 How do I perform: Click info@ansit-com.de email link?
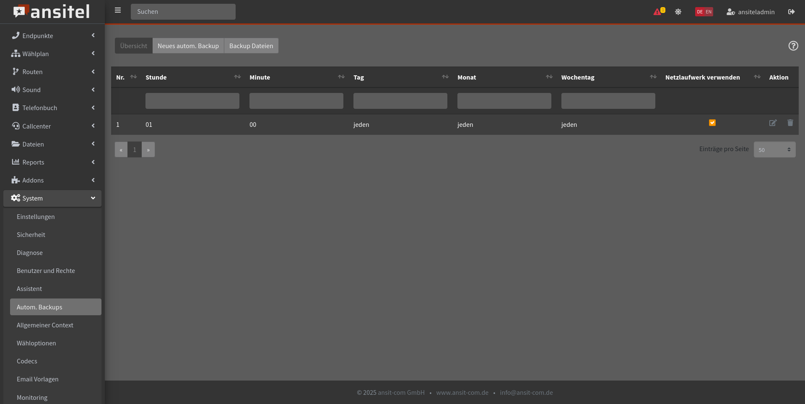[x=526, y=392]
